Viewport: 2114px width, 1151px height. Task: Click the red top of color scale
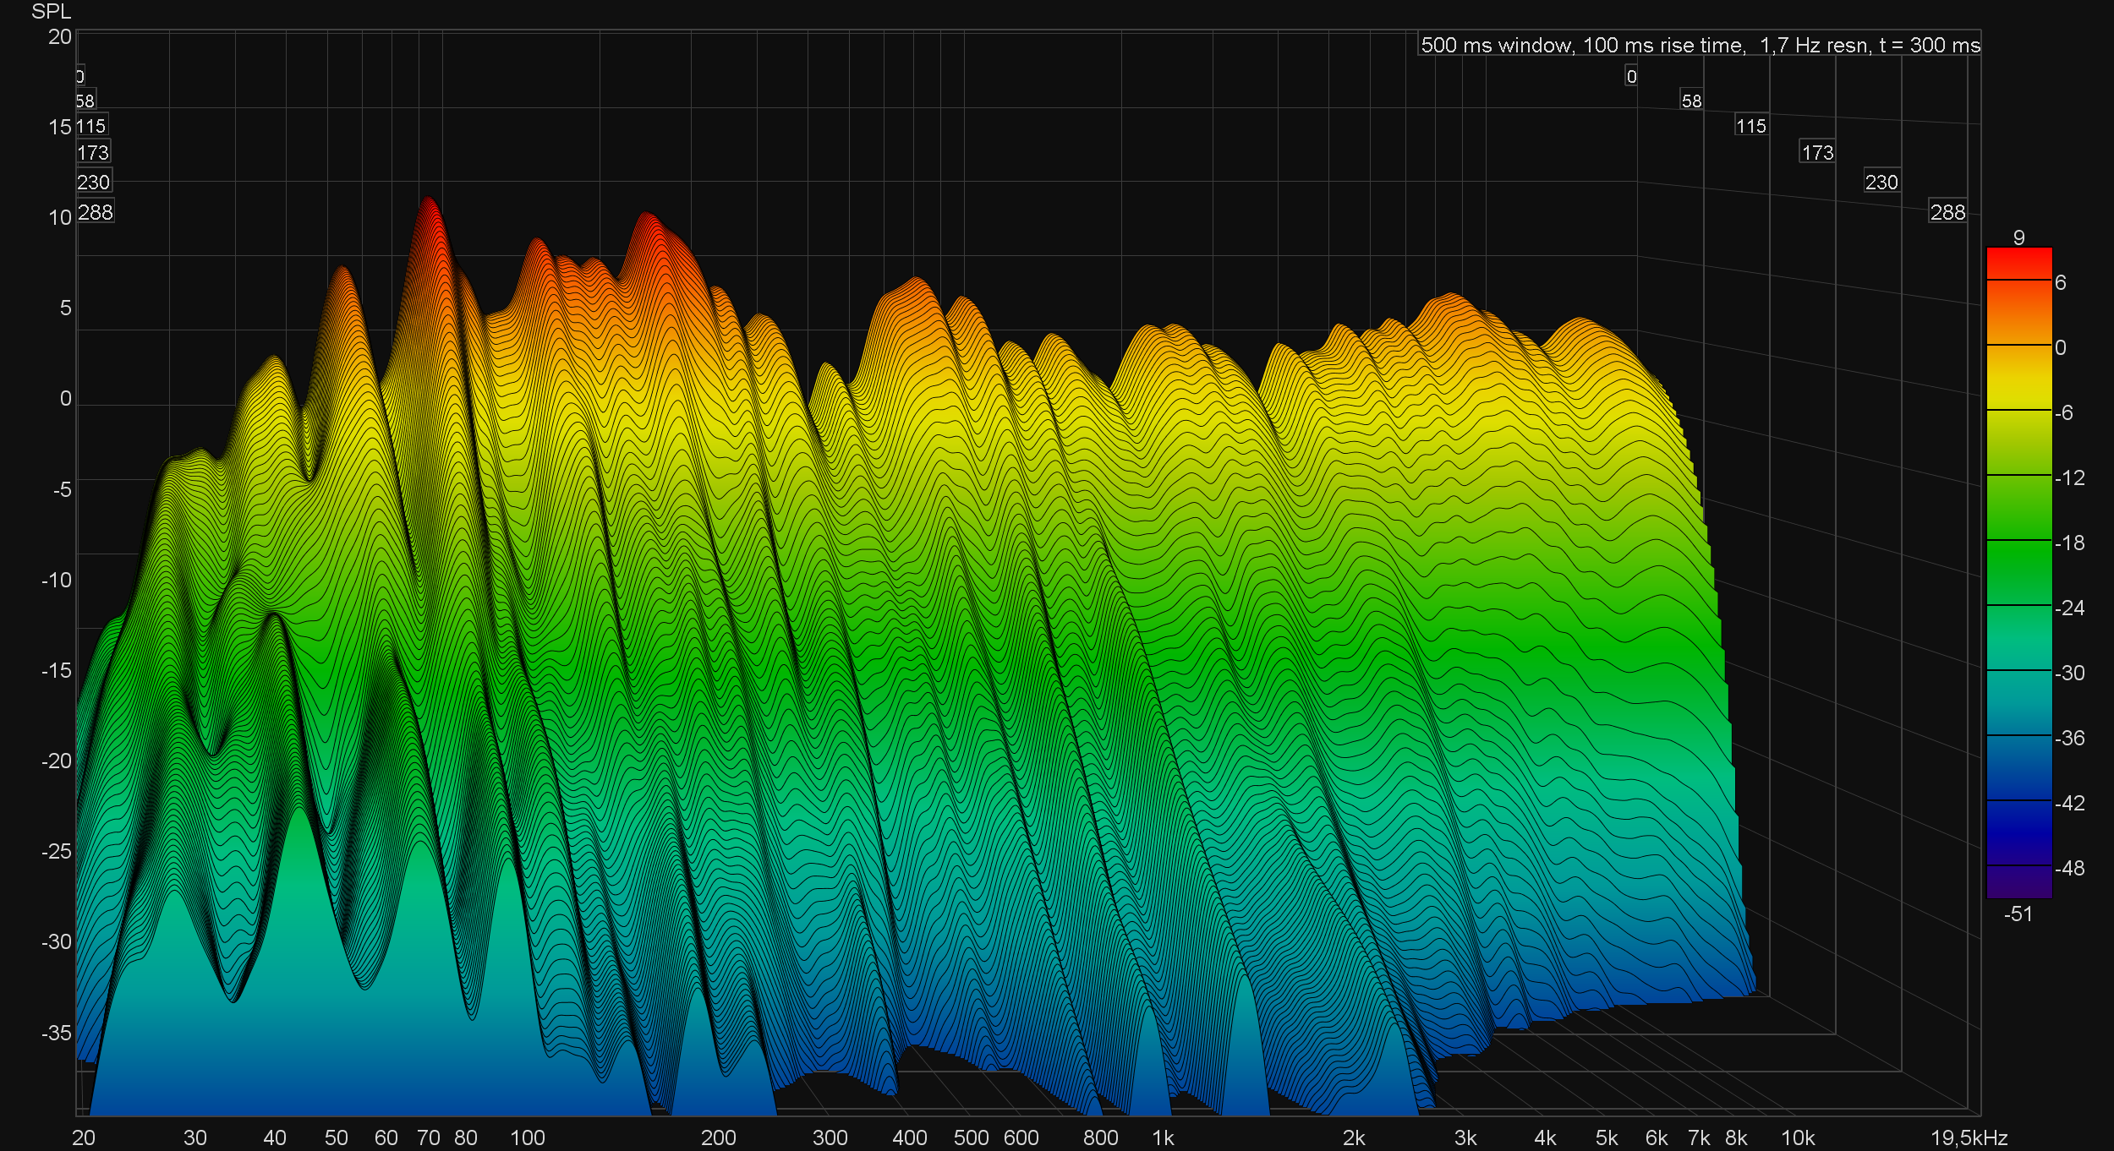(2018, 261)
